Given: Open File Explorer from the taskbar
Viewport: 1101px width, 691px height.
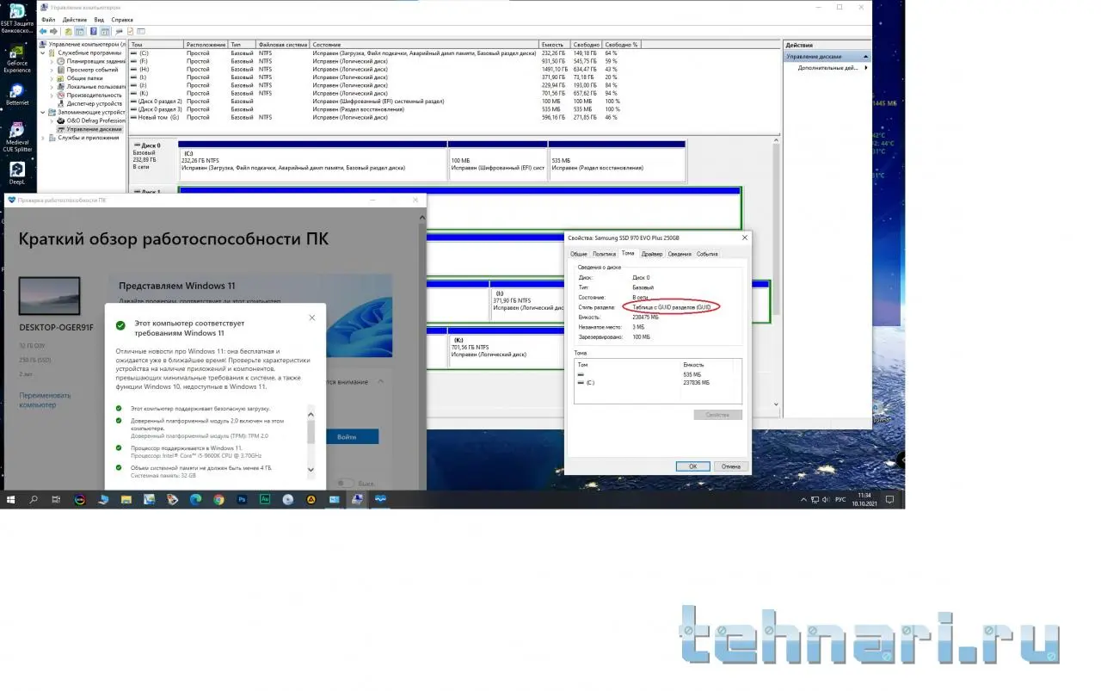Looking at the screenshot, I should click(x=126, y=499).
